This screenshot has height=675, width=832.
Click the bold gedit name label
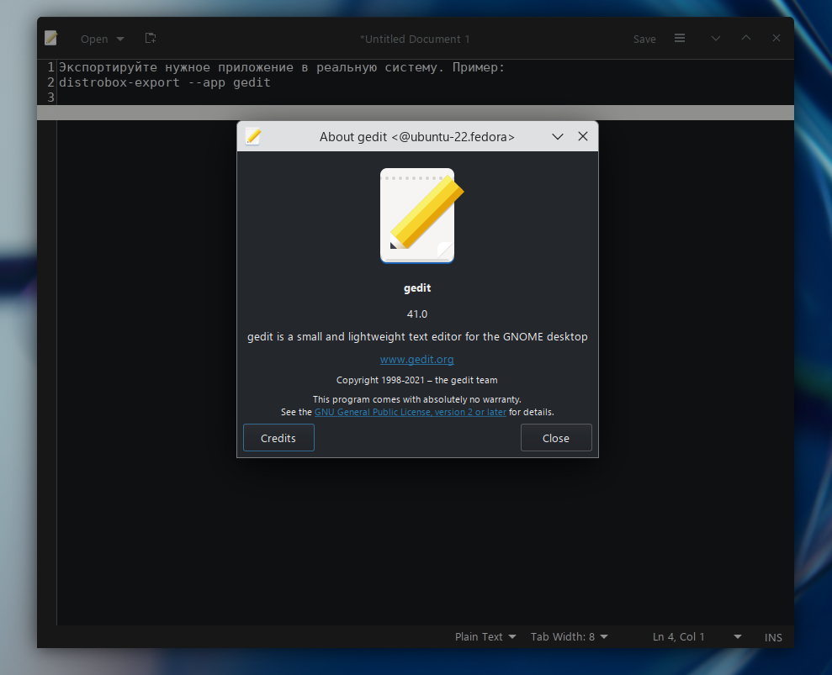417,288
